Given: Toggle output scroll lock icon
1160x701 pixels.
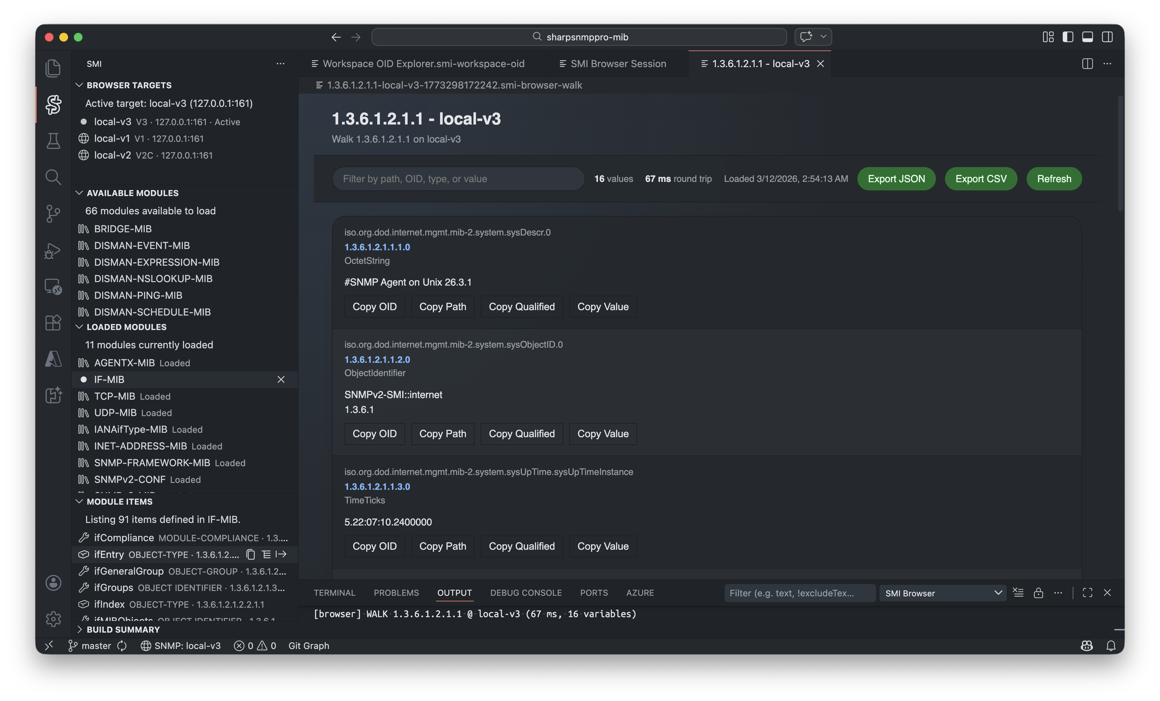Looking at the screenshot, I should pos(1039,593).
